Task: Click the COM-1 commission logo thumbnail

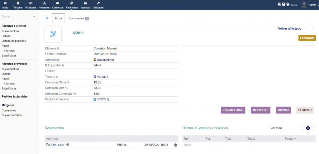Action: [53, 34]
